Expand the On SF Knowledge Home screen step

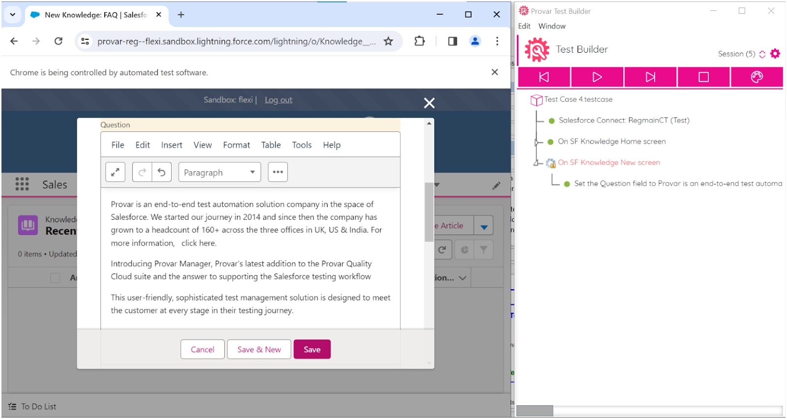tap(536, 142)
